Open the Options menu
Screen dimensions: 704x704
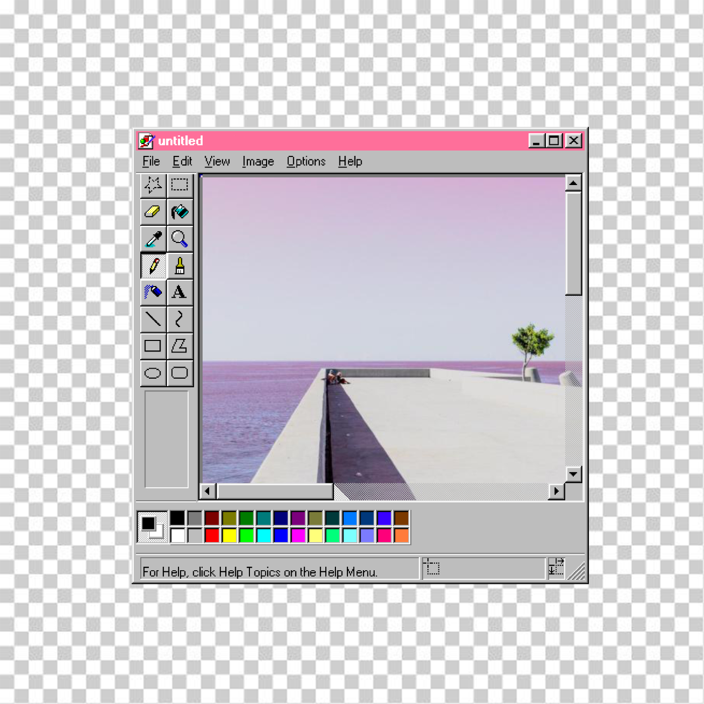point(306,161)
